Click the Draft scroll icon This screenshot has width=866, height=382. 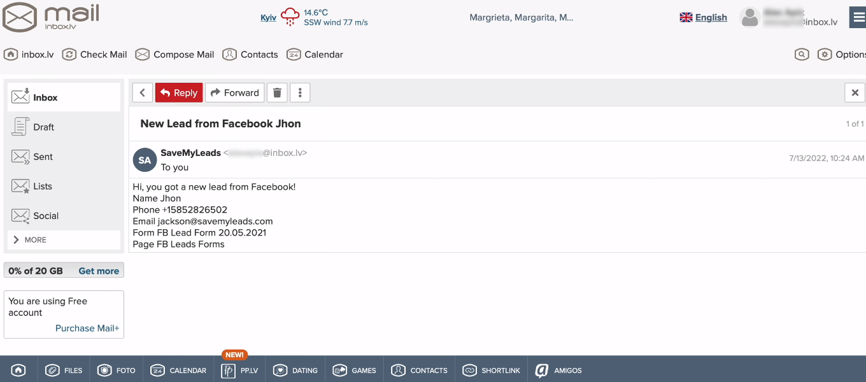click(x=20, y=127)
